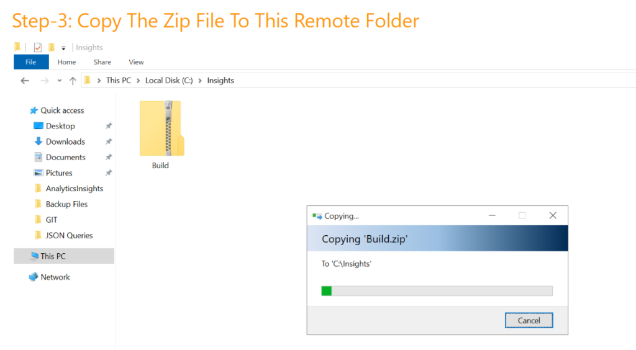
Task: Open the JSON Queries folder
Action: [x=69, y=236]
